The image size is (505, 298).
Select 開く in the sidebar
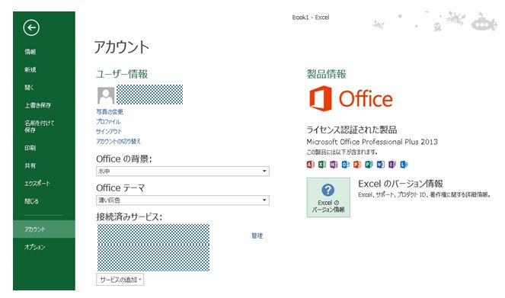29,88
